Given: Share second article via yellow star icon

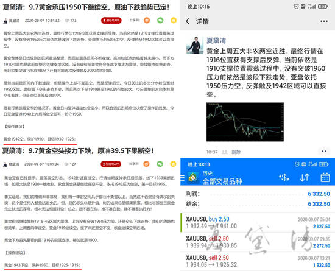Looking at the screenshot, I should (x=173, y=164).
